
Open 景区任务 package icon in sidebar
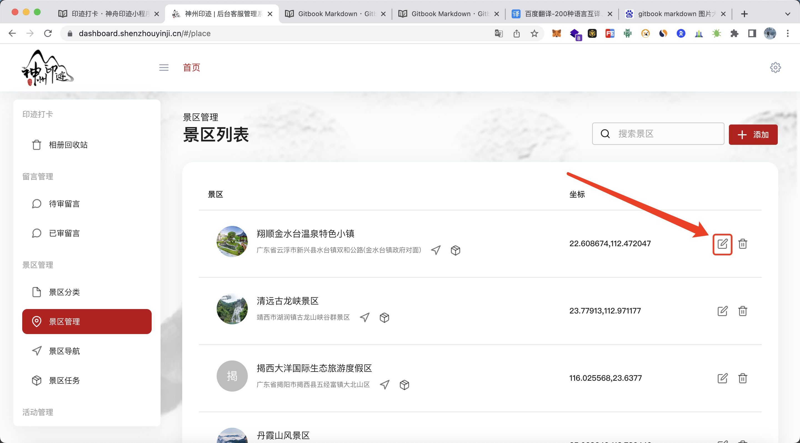pyautogui.click(x=37, y=380)
